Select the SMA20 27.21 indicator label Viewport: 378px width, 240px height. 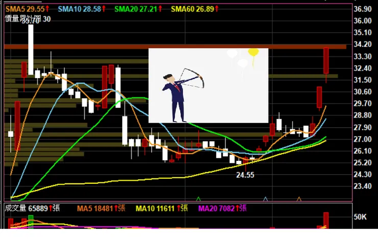(138, 9)
